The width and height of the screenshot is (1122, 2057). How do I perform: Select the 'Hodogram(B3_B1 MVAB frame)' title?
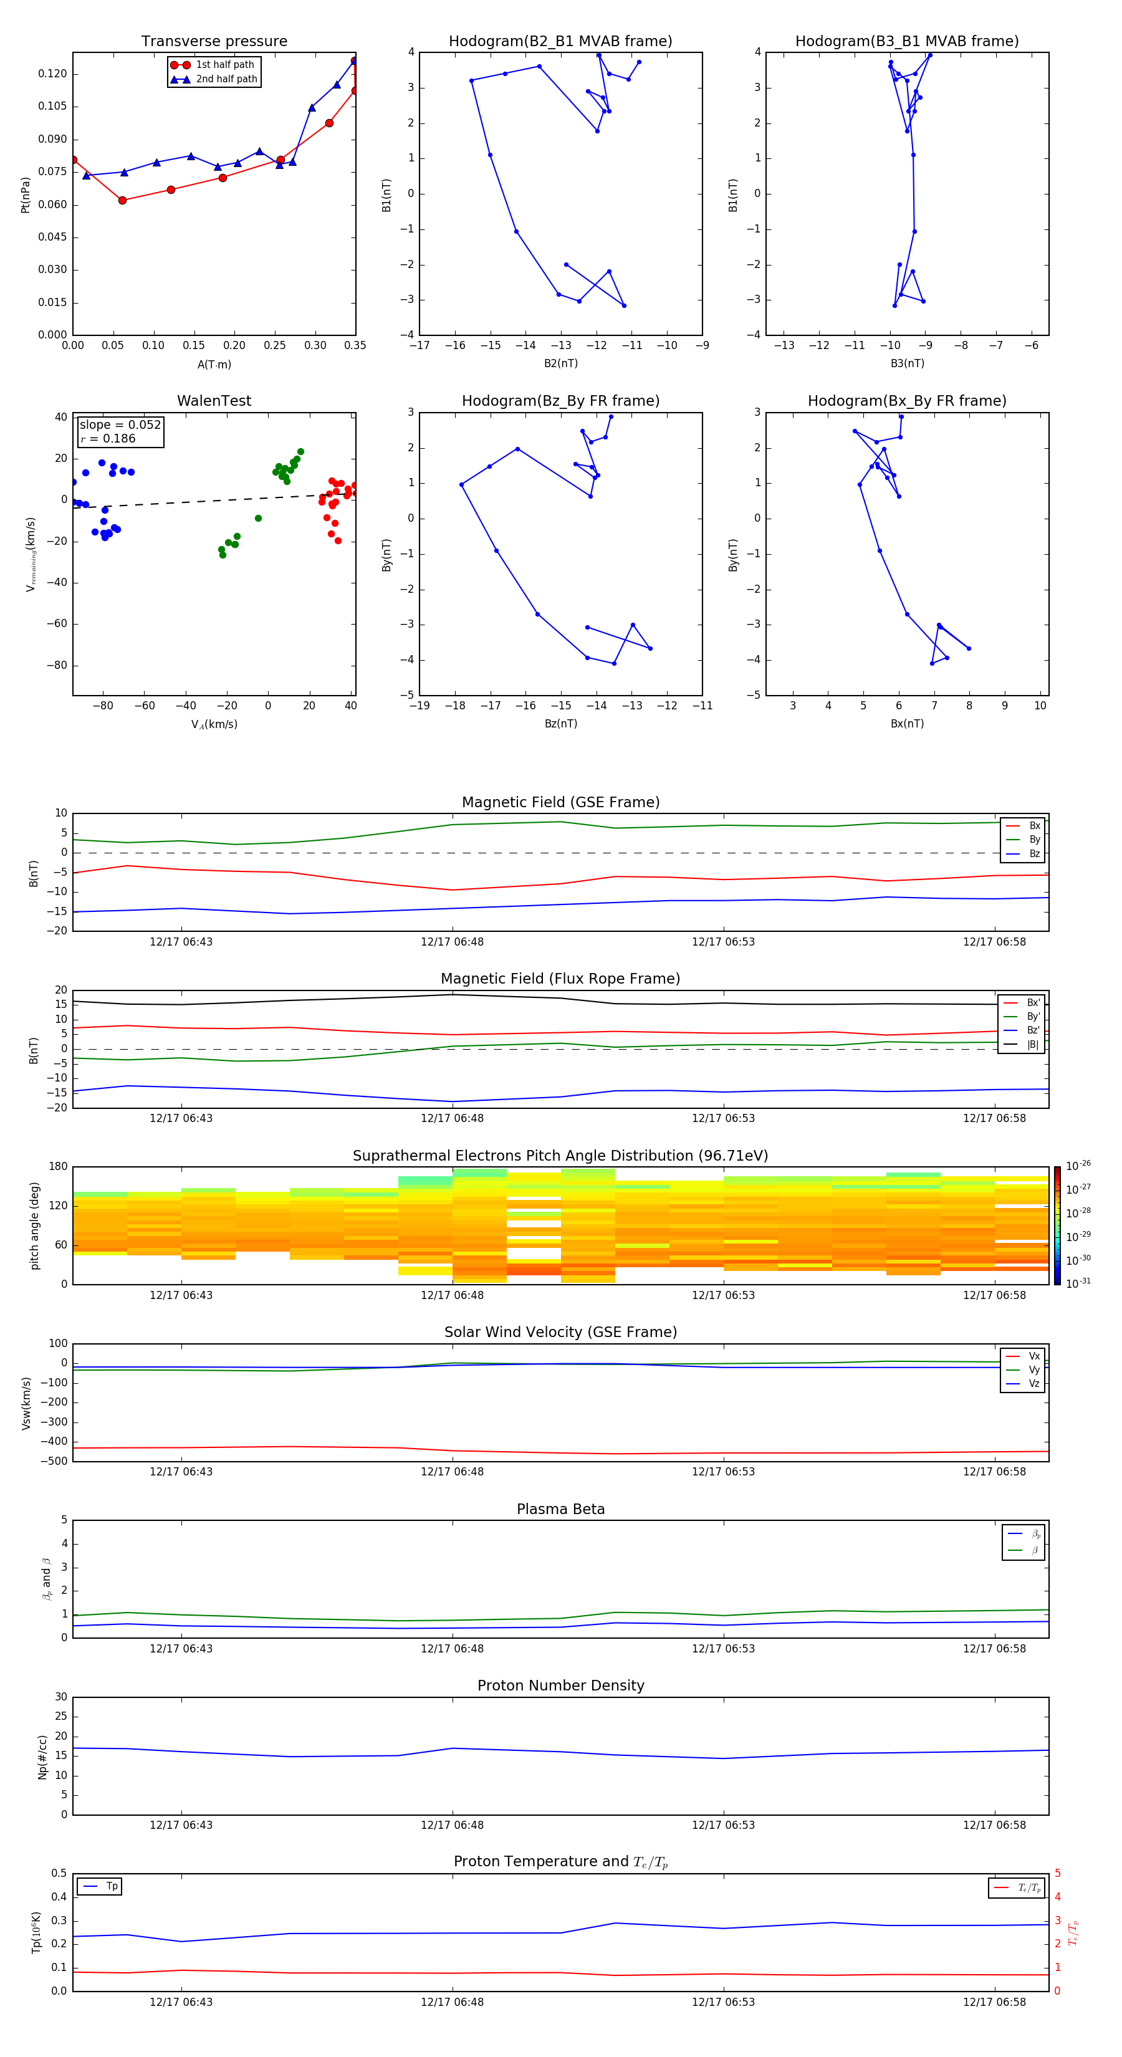tap(907, 42)
